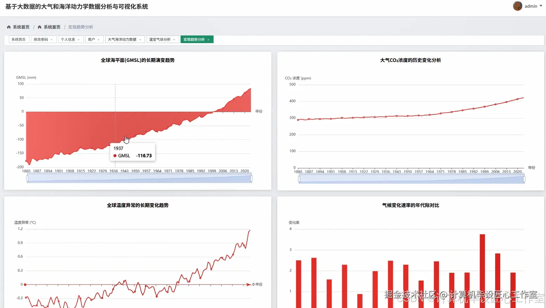Image resolution: width=546 pixels, height=308 pixels.
Task: Click the 全球温度异常的长期变化趋势 chart title
Action: (x=138, y=205)
